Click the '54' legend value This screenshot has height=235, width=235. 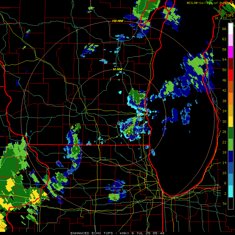(x=224, y=60)
